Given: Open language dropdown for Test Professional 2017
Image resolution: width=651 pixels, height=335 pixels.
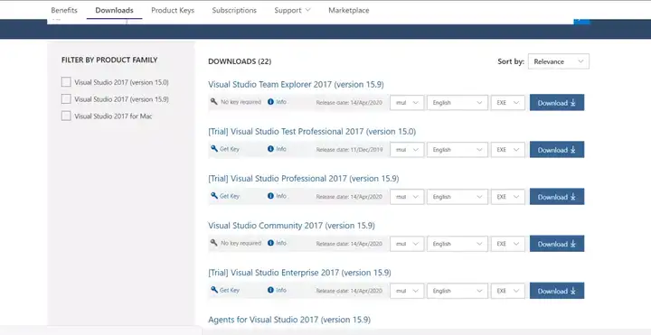Looking at the screenshot, I should (x=458, y=150).
